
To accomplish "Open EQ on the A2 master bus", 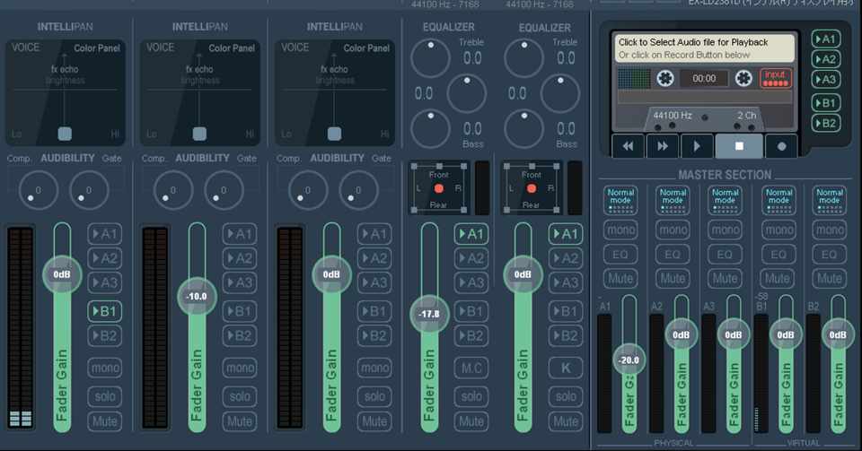I will (x=673, y=254).
